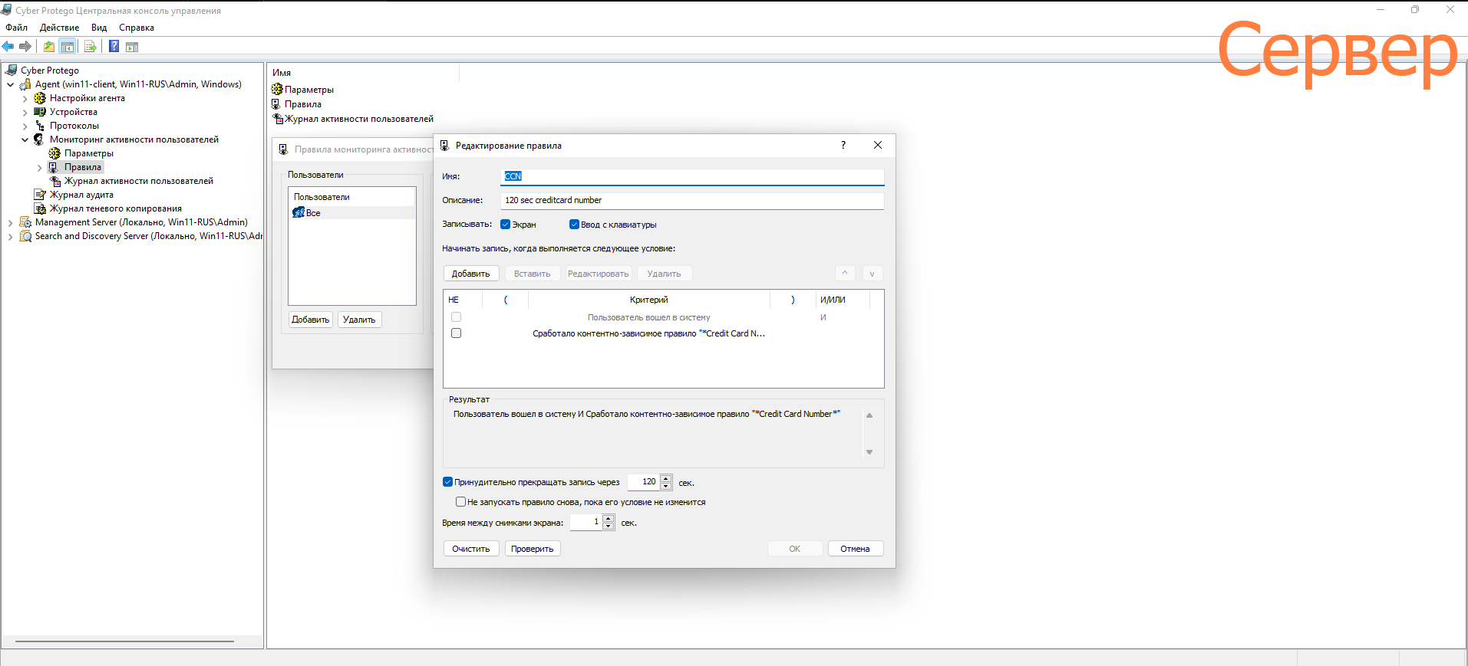Open the Файл menu

[17, 28]
